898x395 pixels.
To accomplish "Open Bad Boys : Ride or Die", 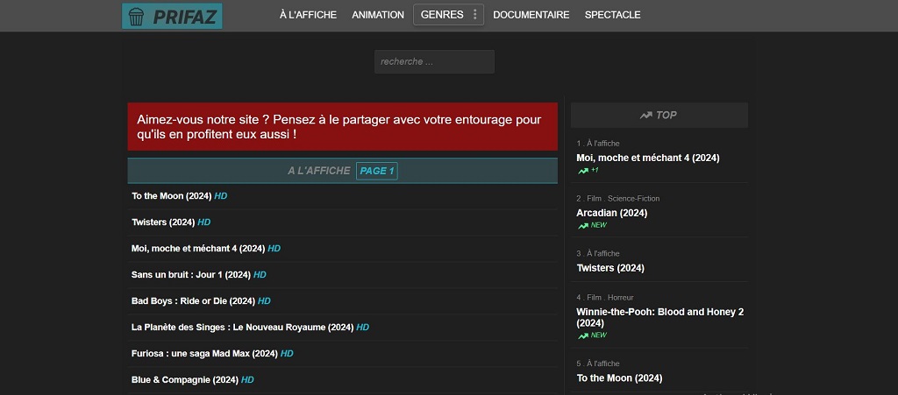I will 193,301.
